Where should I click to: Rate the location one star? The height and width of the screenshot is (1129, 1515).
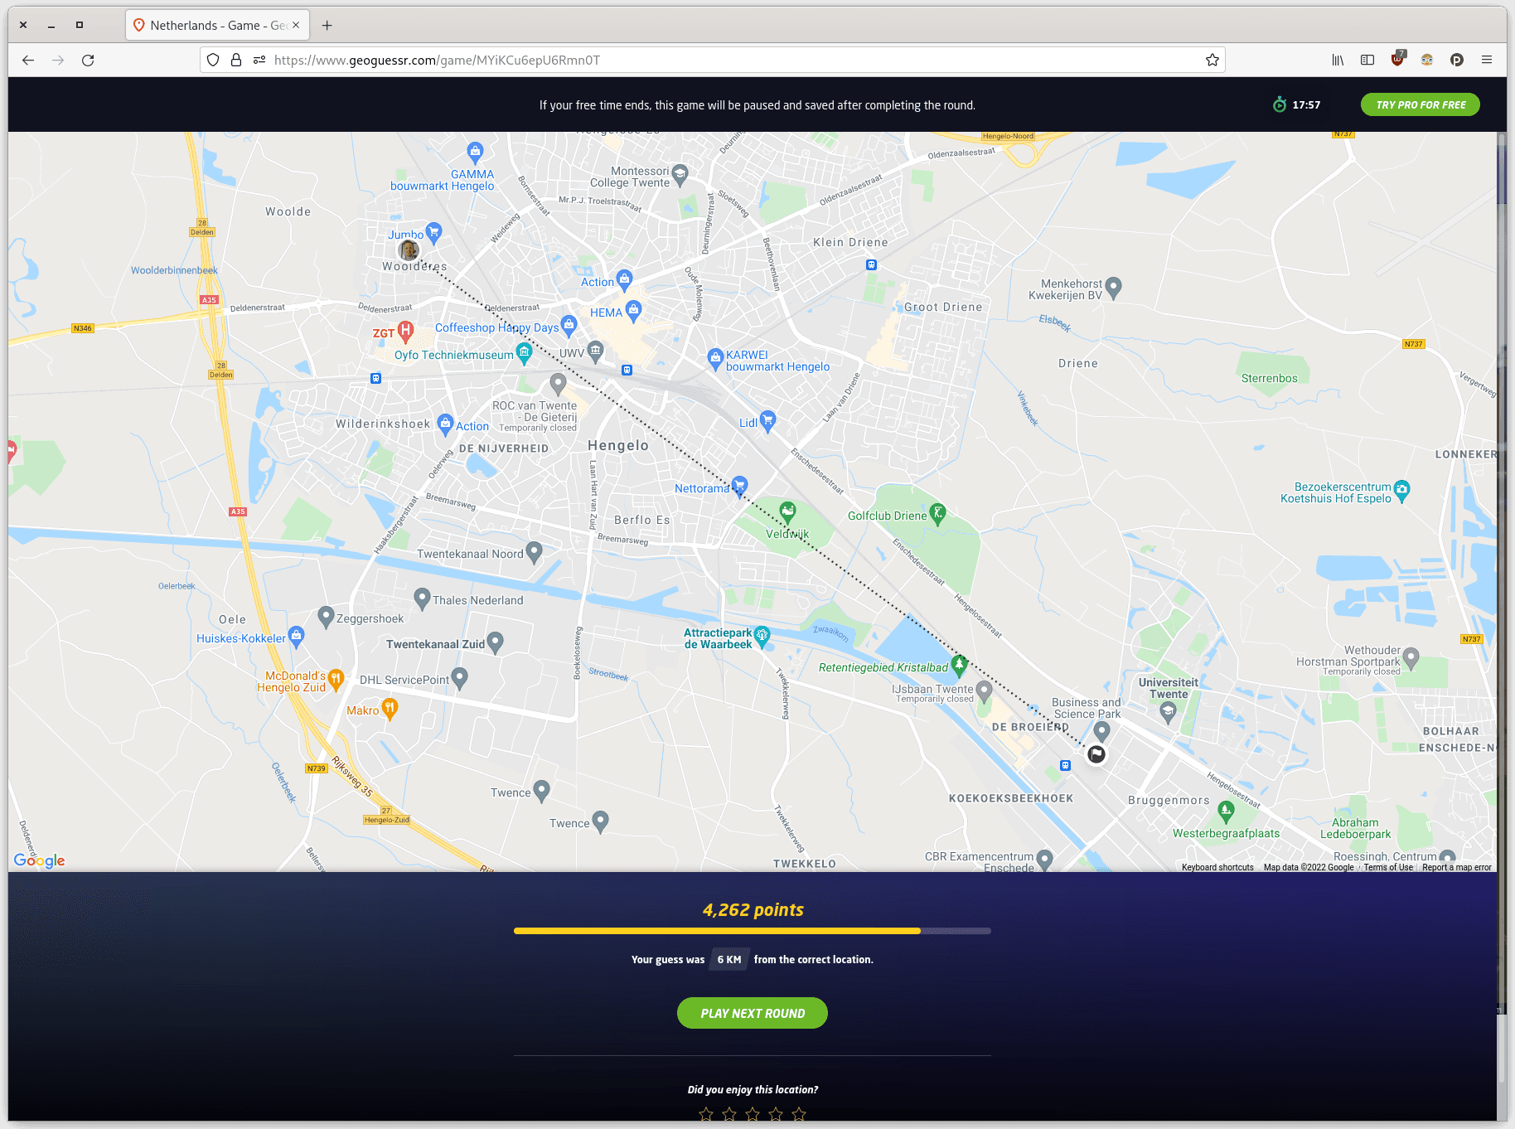tap(706, 1114)
